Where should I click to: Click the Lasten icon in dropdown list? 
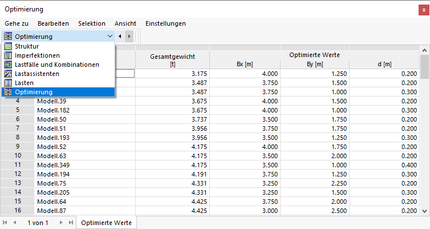tap(8, 83)
